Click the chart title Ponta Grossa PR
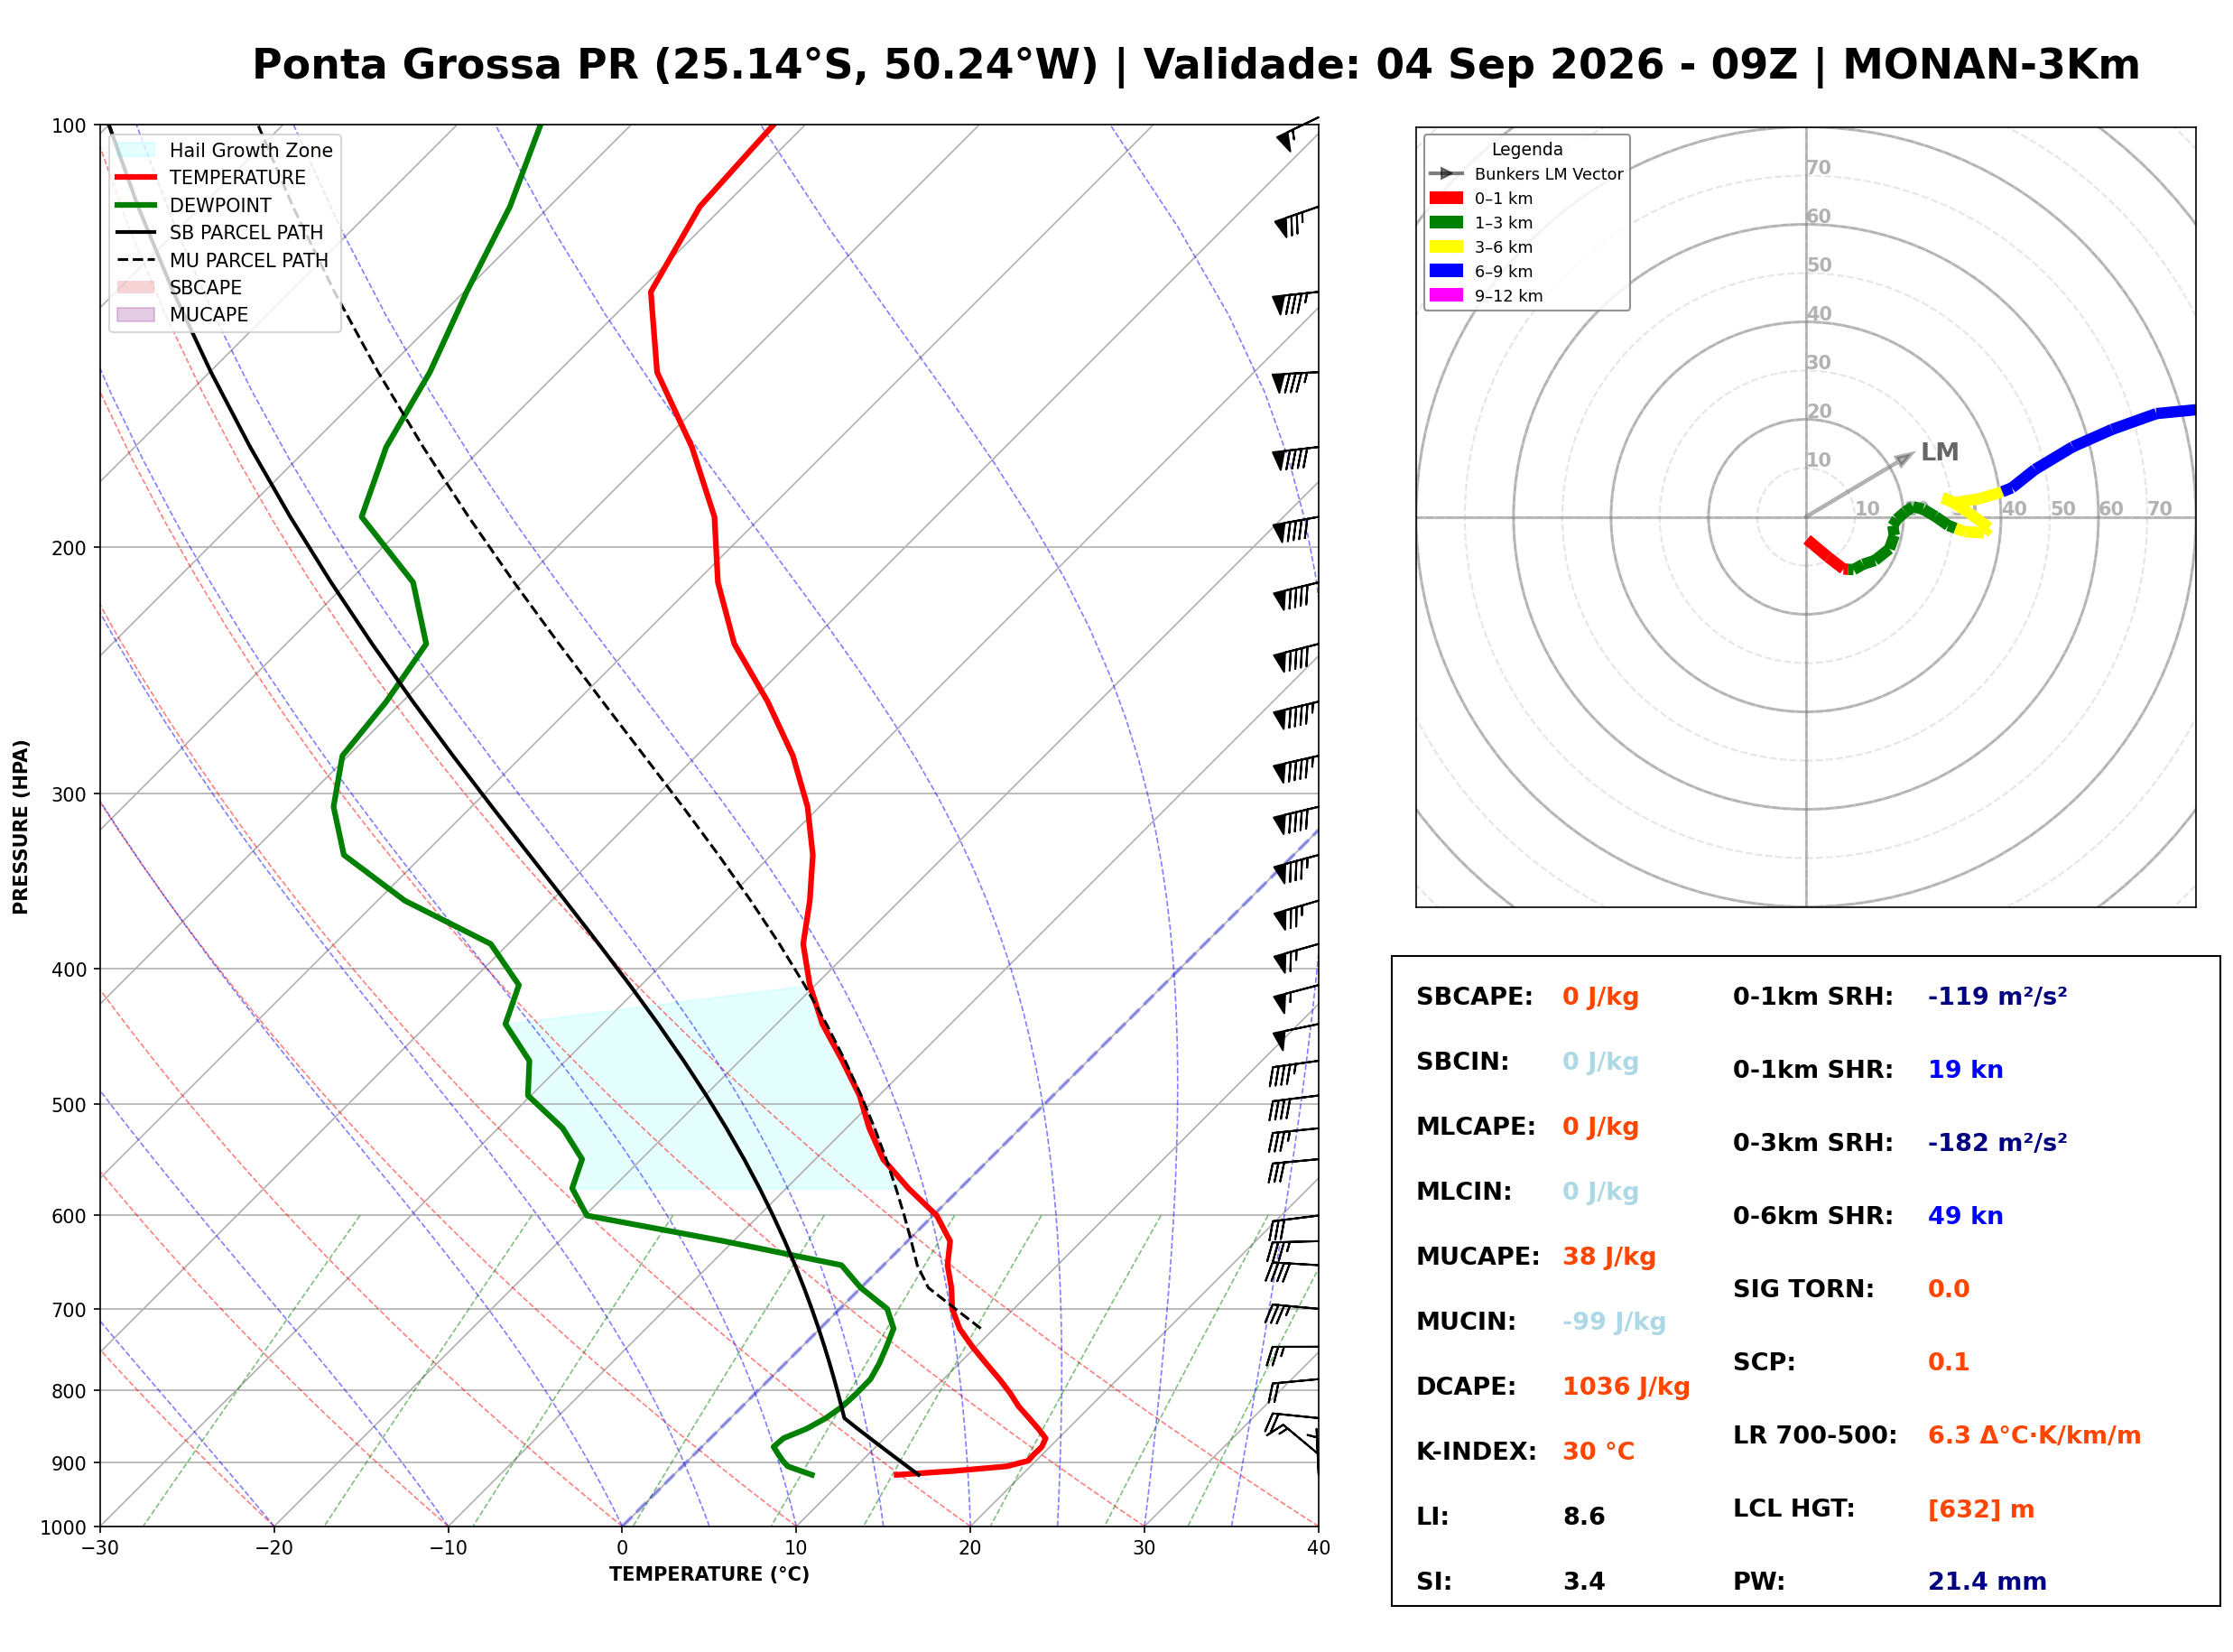 pos(445,65)
